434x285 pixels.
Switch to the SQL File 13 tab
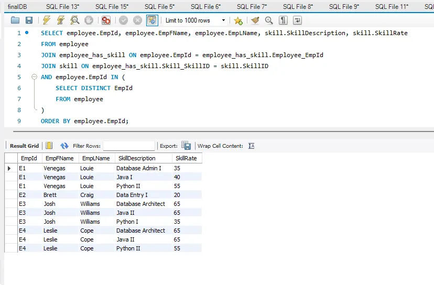(x=62, y=7)
